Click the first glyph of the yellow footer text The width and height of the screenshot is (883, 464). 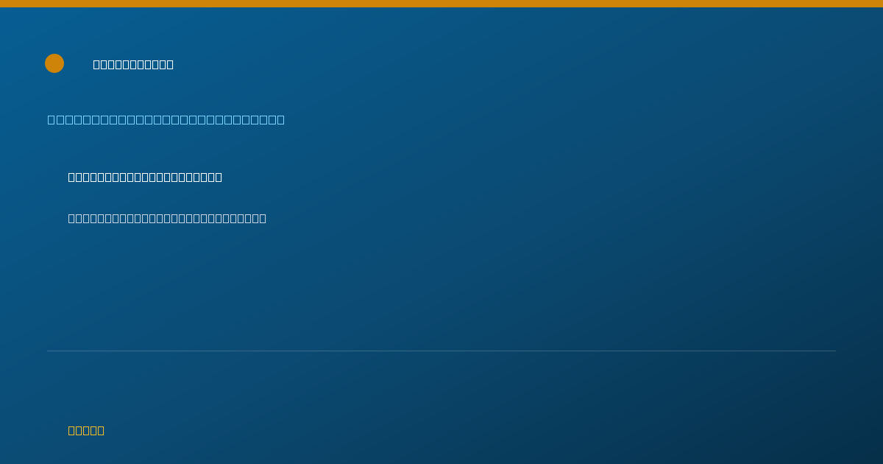[72, 430]
